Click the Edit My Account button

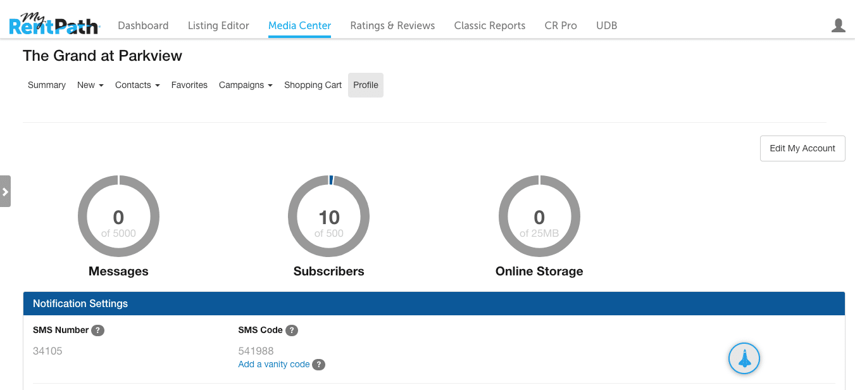click(x=802, y=148)
